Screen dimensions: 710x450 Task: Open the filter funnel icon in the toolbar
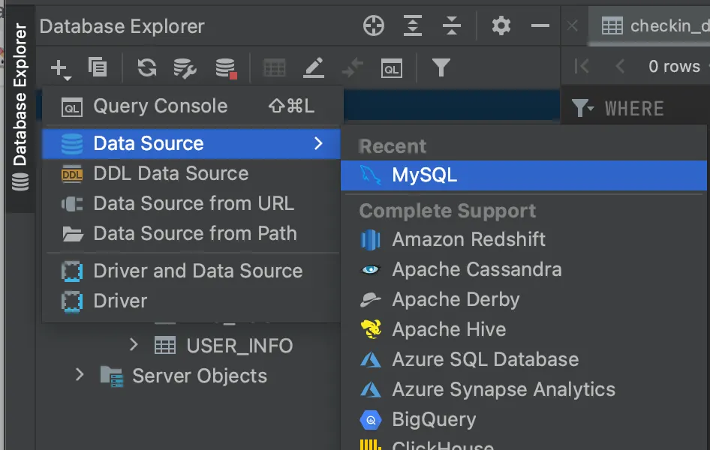pyautogui.click(x=441, y=68)
